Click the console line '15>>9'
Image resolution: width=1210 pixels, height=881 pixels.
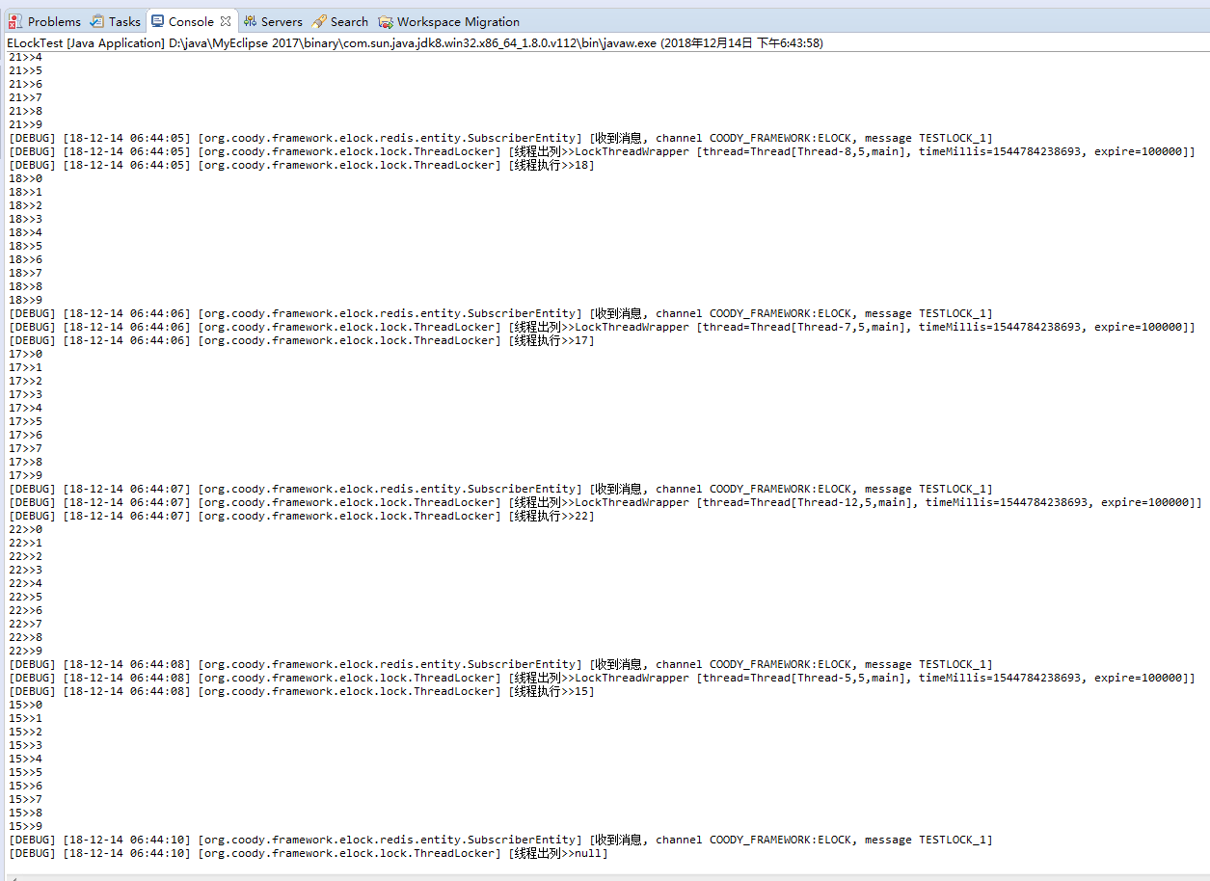tap(25, 826)
